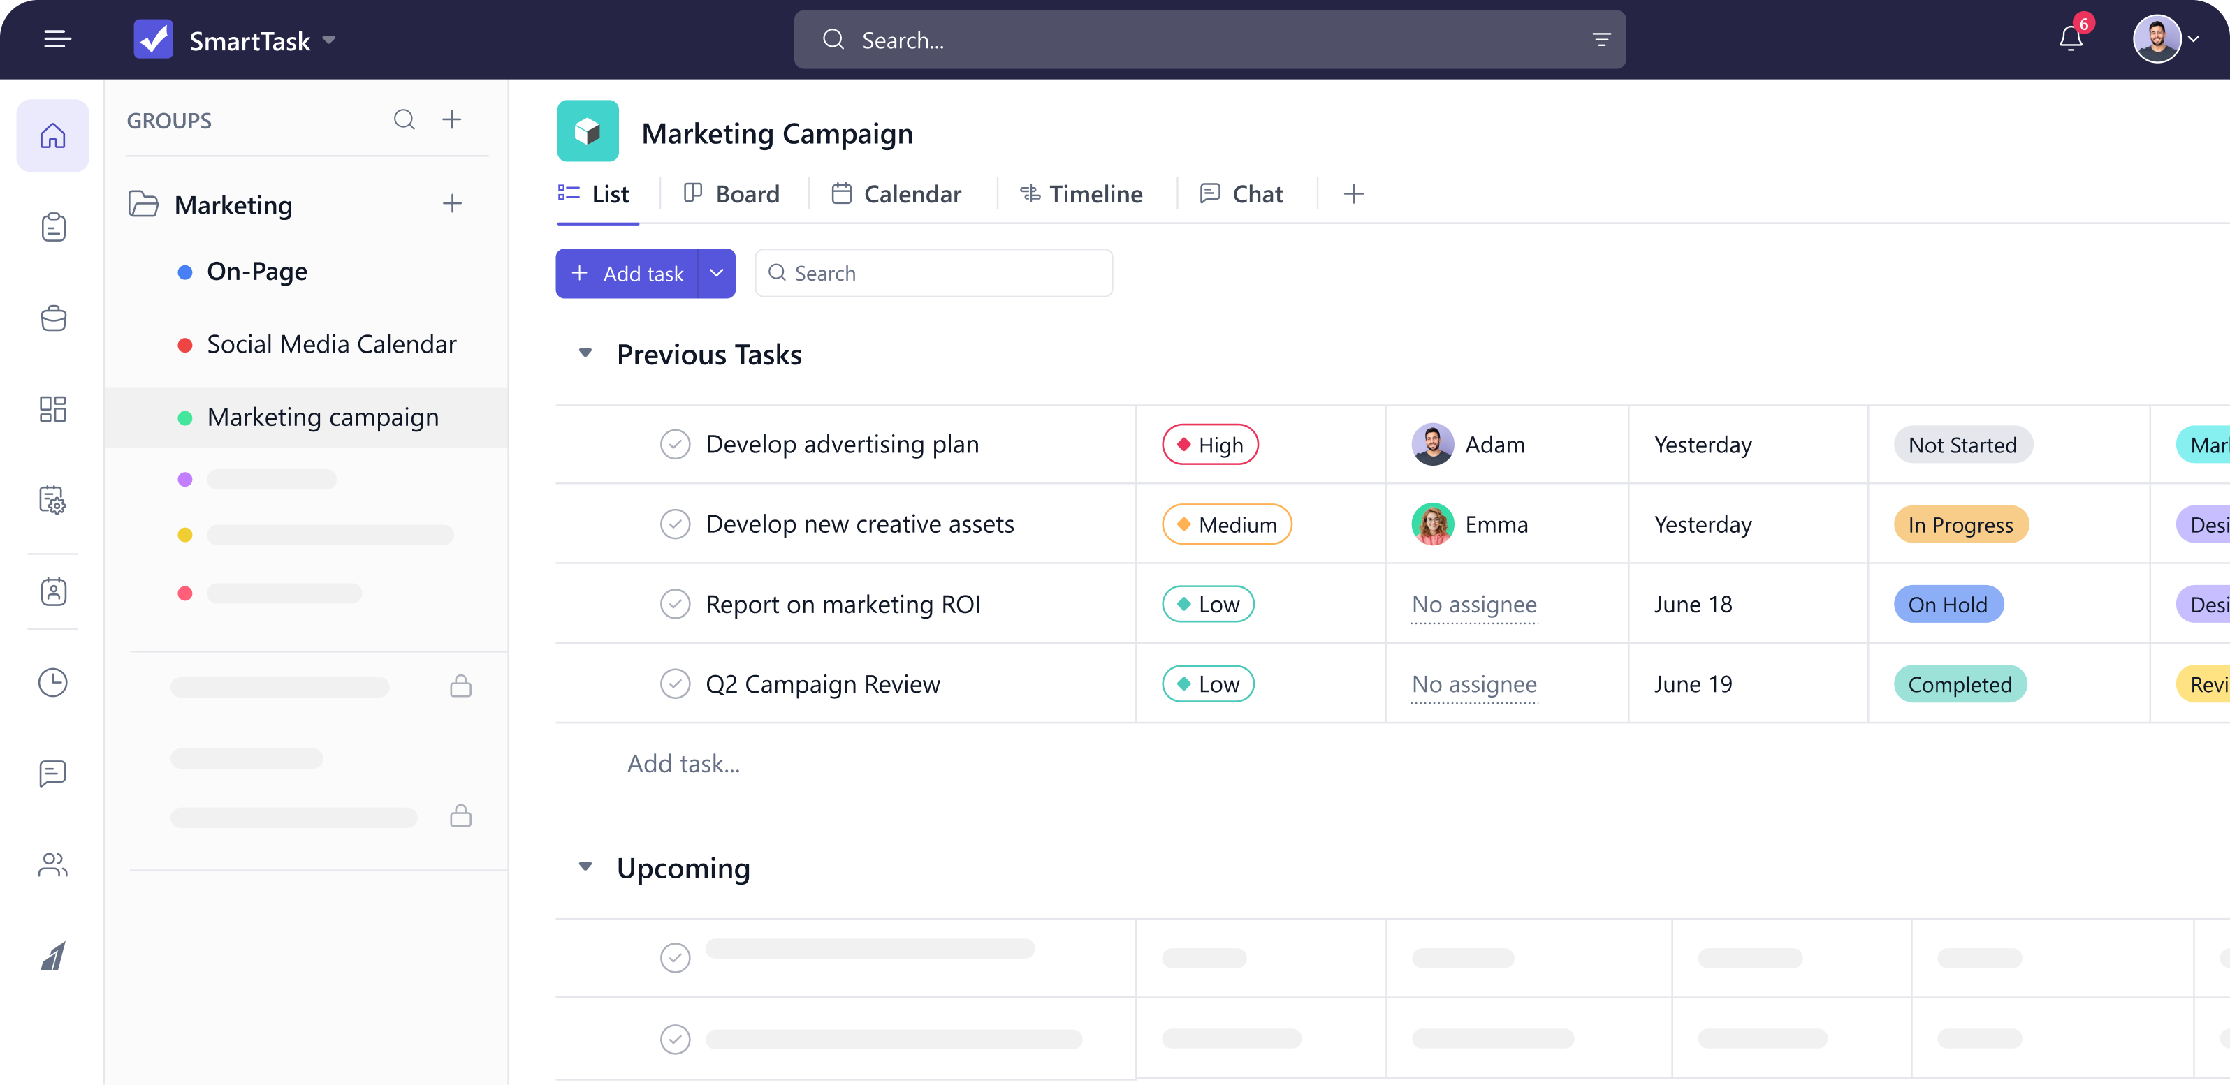Click the Add task button

click(627, 274)
